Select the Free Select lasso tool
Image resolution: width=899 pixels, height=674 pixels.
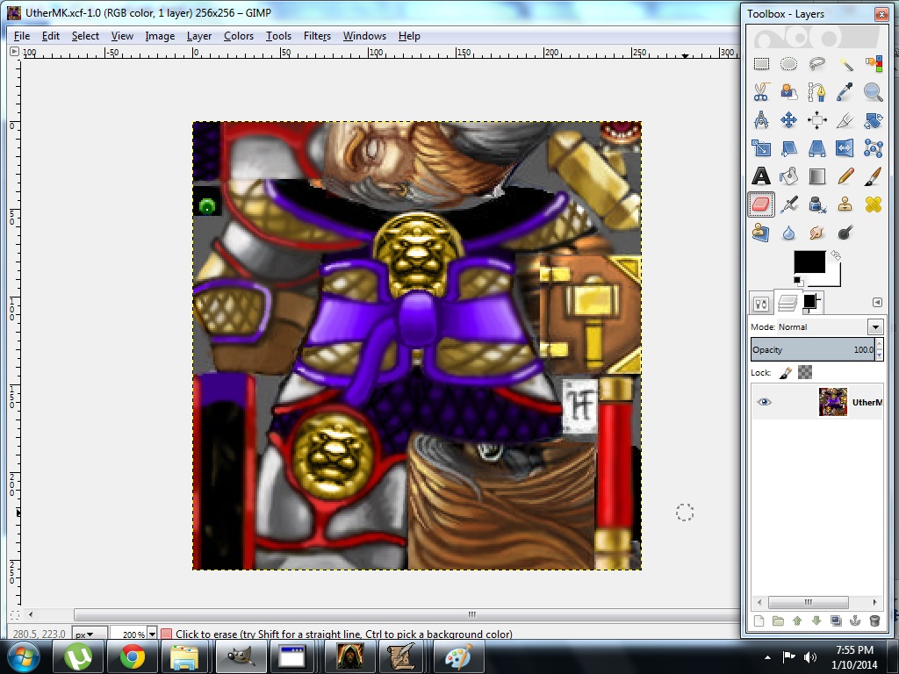(x=817, y=63)
